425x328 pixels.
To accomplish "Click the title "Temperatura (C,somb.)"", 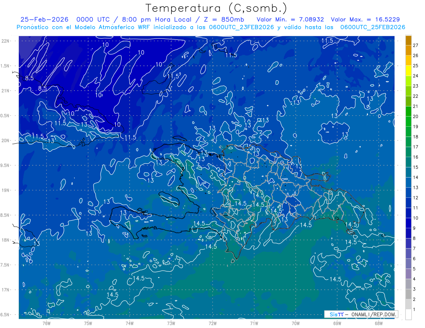I will [x=216, y=8].
